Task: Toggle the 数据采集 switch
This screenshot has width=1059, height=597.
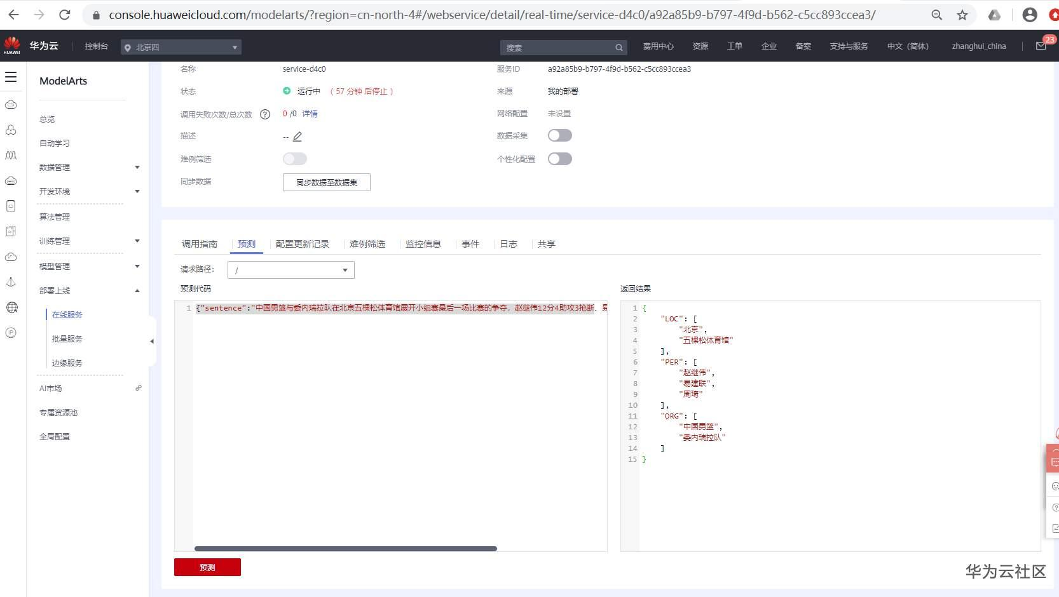Action: point(560,135)
